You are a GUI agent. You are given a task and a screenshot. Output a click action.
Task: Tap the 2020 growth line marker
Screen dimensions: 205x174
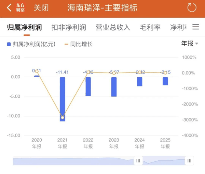click(37, 71)
